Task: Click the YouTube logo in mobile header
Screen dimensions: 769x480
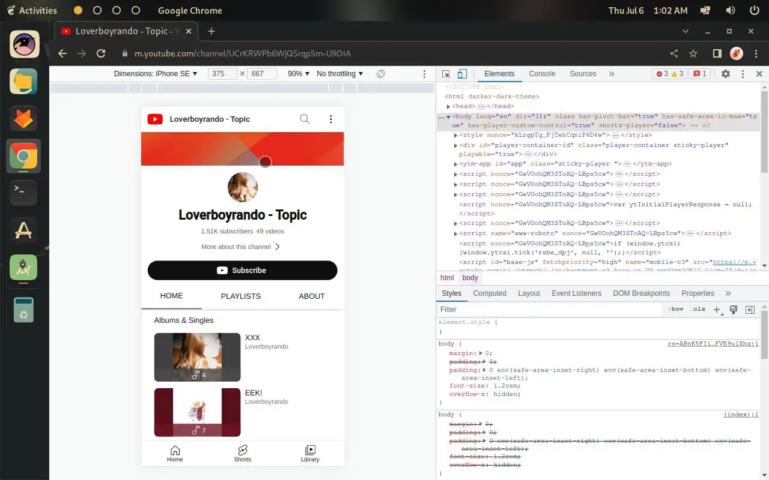Action: 155,119
